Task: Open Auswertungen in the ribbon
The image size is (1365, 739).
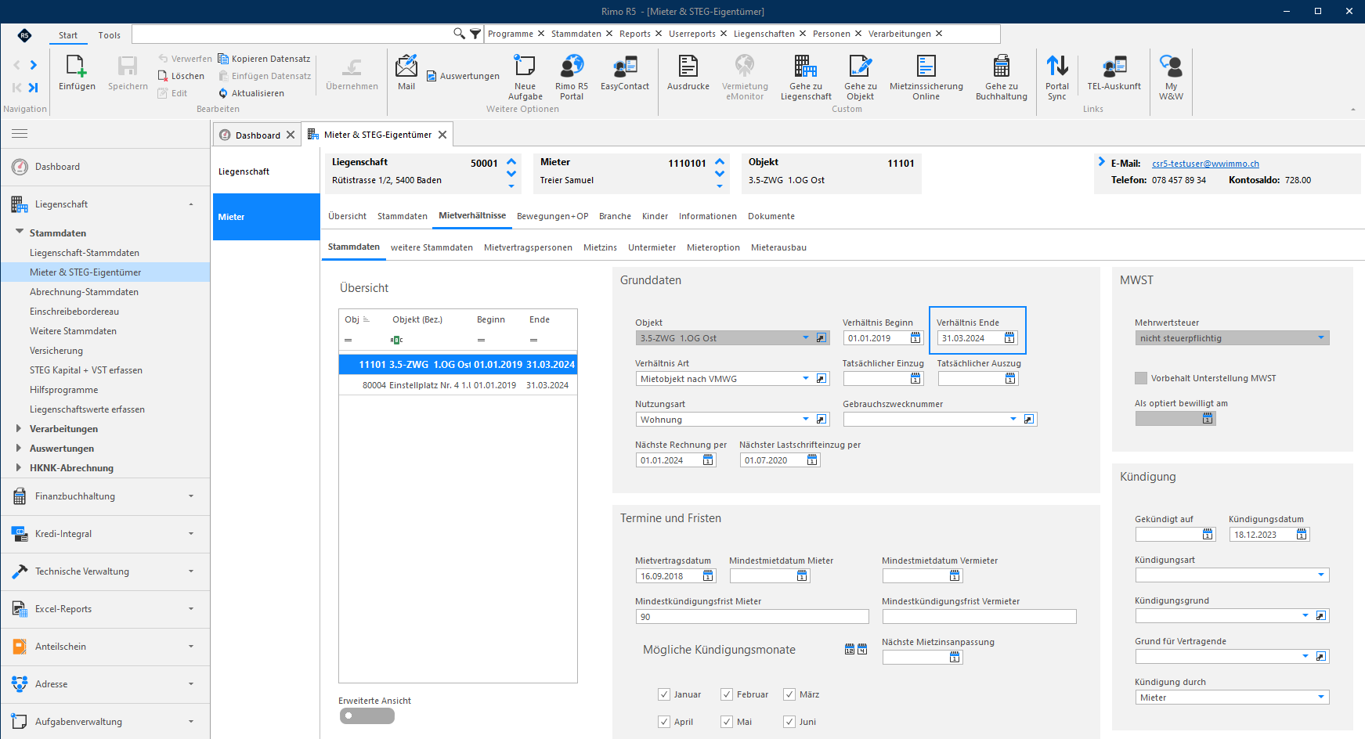Action: (x=463, y=76)
